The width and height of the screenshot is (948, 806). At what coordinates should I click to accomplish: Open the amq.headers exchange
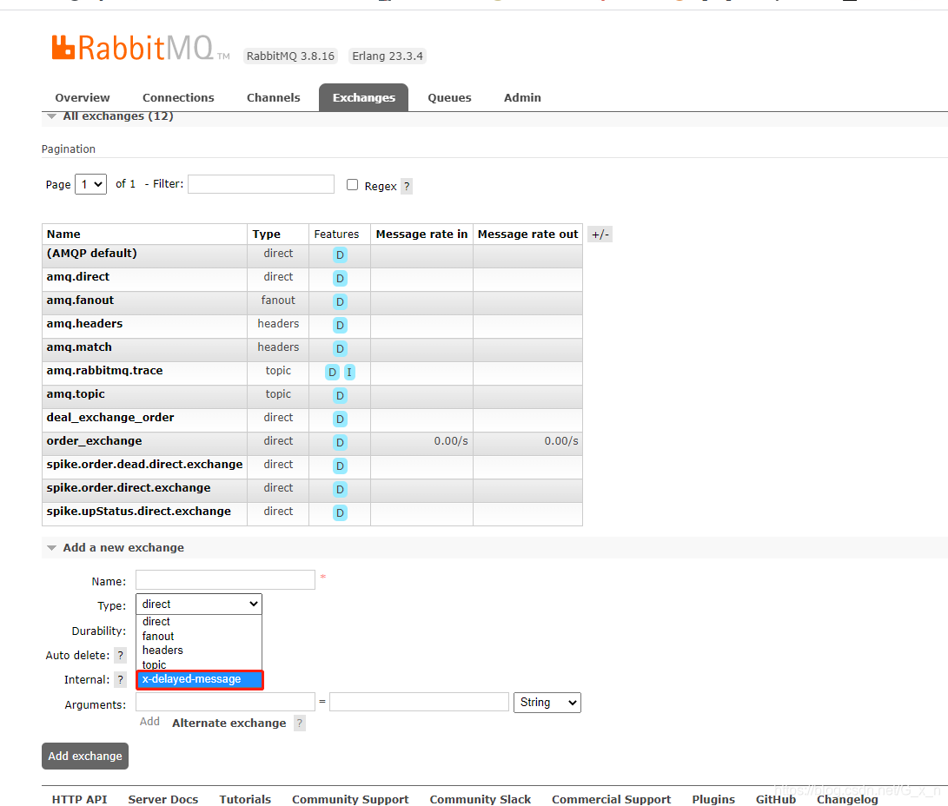point(84,324)
